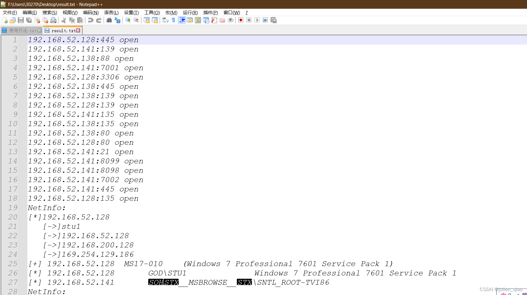Open the 工具(O) menu

click(x=152, y=12)
